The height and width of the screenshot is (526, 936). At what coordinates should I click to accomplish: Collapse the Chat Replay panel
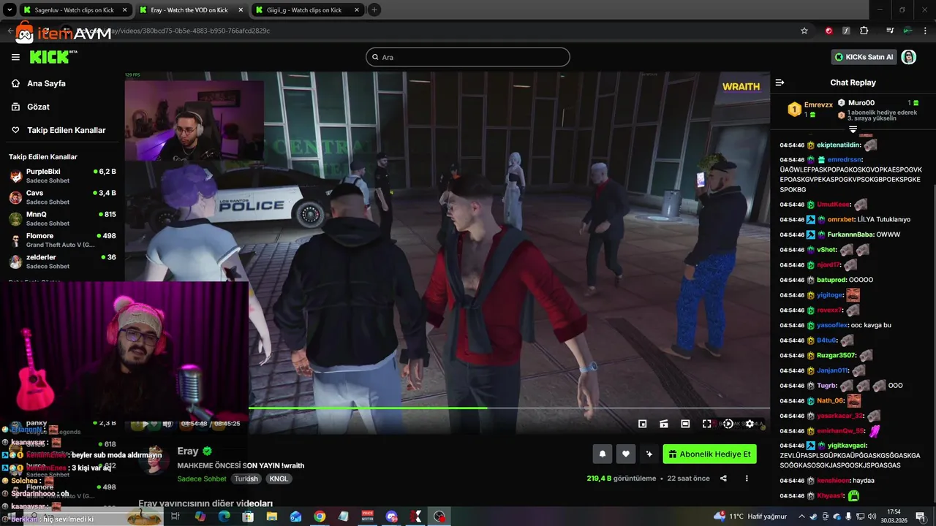[x=780, y=83]
